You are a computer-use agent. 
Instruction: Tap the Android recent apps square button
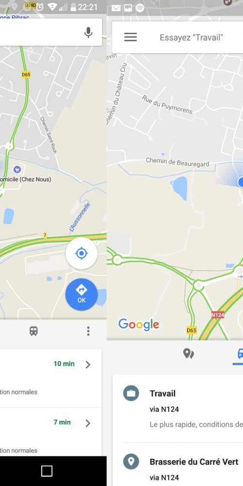tap(47, 471)
